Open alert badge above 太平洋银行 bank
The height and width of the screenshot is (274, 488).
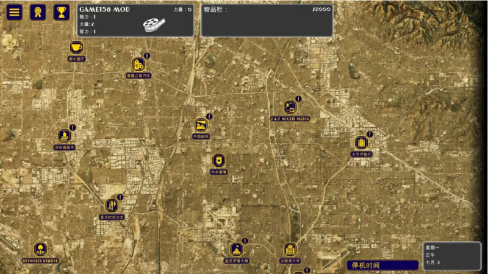tap(370, 134)
